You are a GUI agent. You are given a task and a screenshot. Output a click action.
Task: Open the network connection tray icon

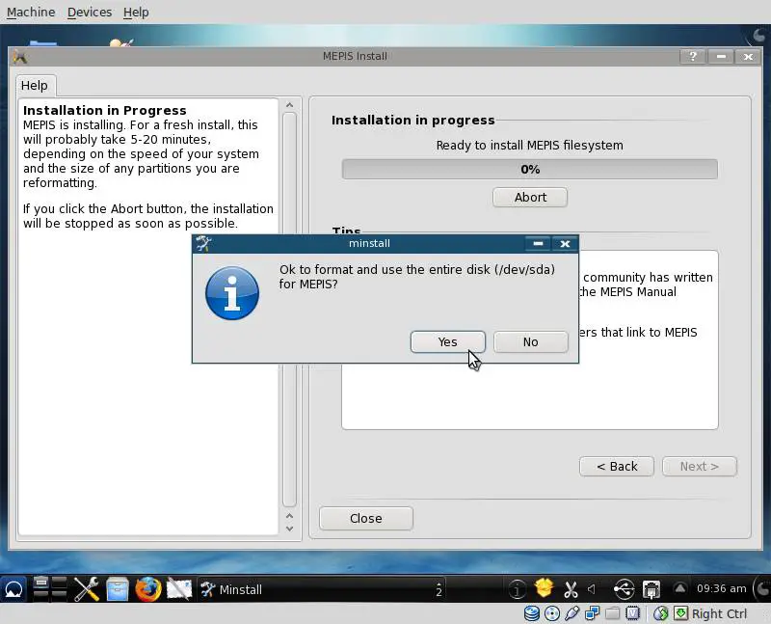(x=651, y=589)
